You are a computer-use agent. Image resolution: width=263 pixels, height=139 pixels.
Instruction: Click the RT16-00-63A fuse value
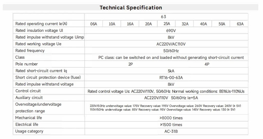point(171,78)
